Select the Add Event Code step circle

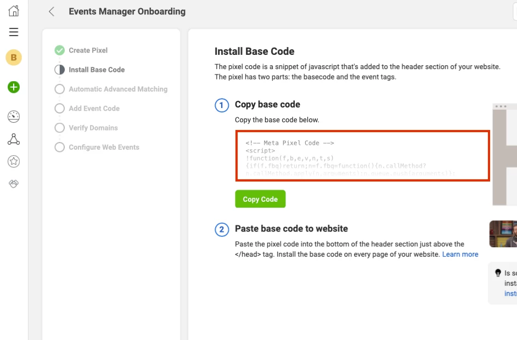[x=60, y=109]
